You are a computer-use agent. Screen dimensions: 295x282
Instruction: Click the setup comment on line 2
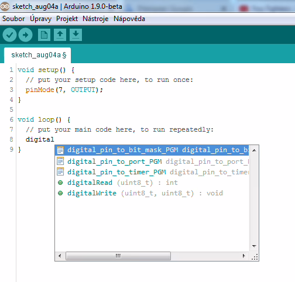pyautogui.click(x=109, y=80)
